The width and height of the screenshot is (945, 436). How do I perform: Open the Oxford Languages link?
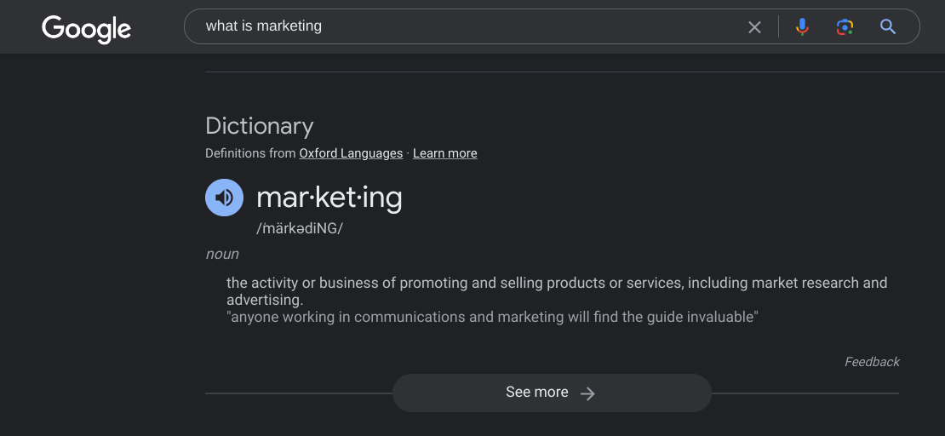coord(351,153)
